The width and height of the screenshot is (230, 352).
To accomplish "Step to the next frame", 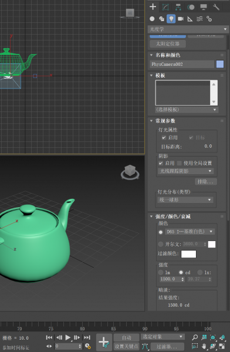I will coord(77,337).
